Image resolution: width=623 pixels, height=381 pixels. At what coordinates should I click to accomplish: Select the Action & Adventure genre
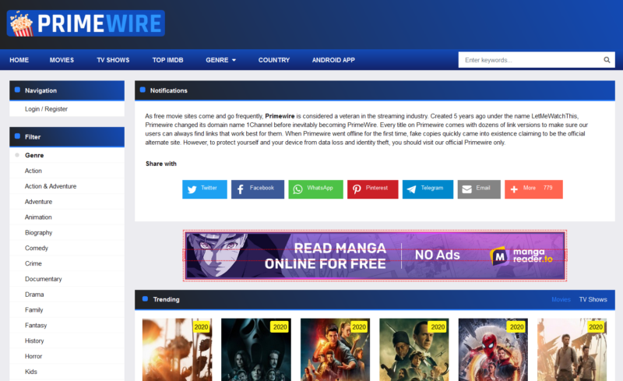(51, 186)
